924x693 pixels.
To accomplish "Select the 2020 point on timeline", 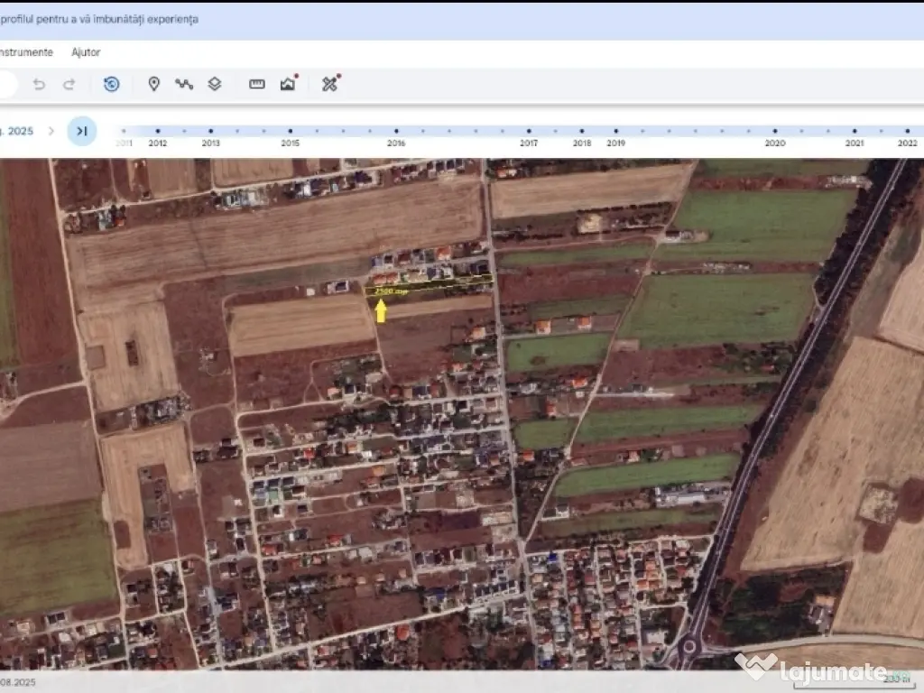I will (x=774, y=131).
